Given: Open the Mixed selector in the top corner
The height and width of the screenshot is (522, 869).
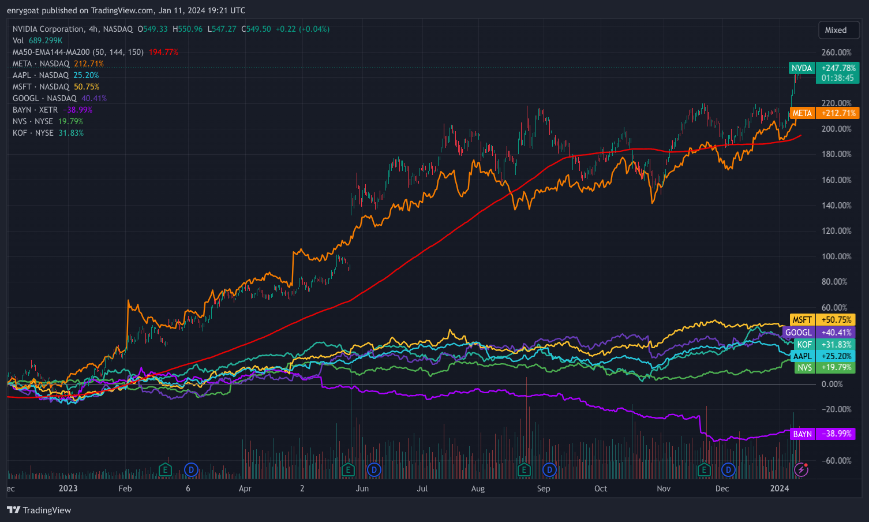Looking at the screenshot, I should click(x=838, y=29).
